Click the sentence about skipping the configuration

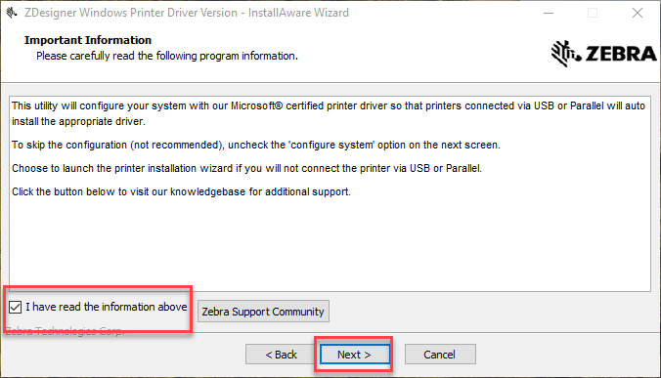[256, 145]
